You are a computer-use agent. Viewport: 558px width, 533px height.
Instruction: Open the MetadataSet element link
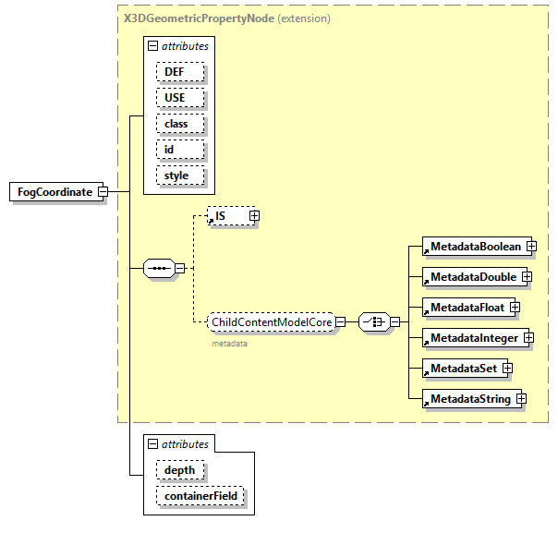[x=462, y=369]
